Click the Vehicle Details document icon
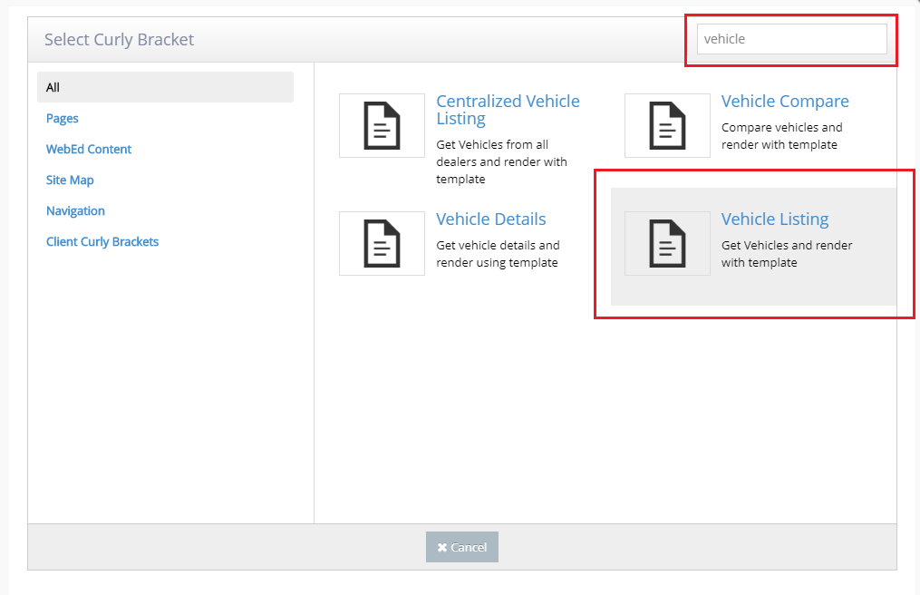 tap(382, 243)
